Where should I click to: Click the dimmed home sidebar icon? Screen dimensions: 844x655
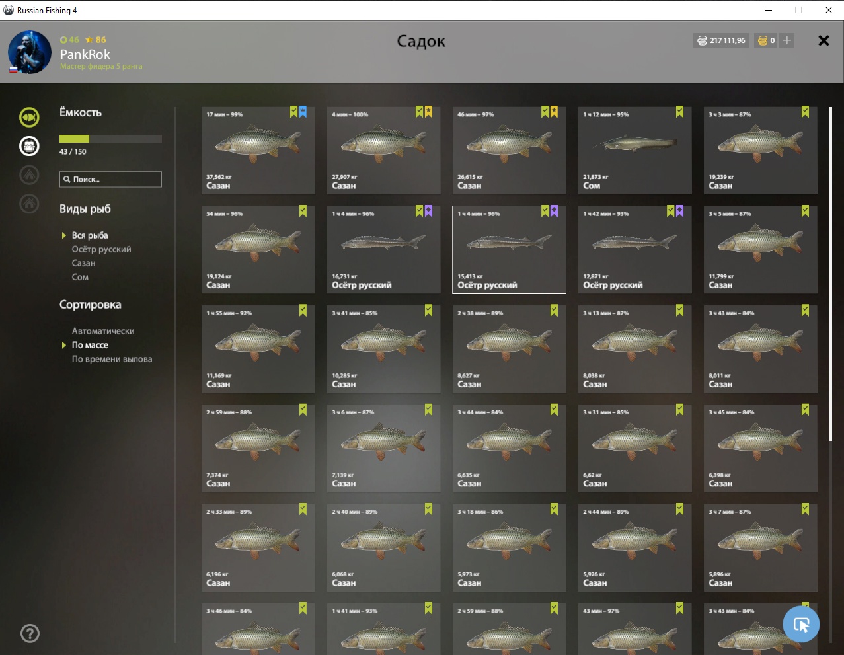point(29,204)
